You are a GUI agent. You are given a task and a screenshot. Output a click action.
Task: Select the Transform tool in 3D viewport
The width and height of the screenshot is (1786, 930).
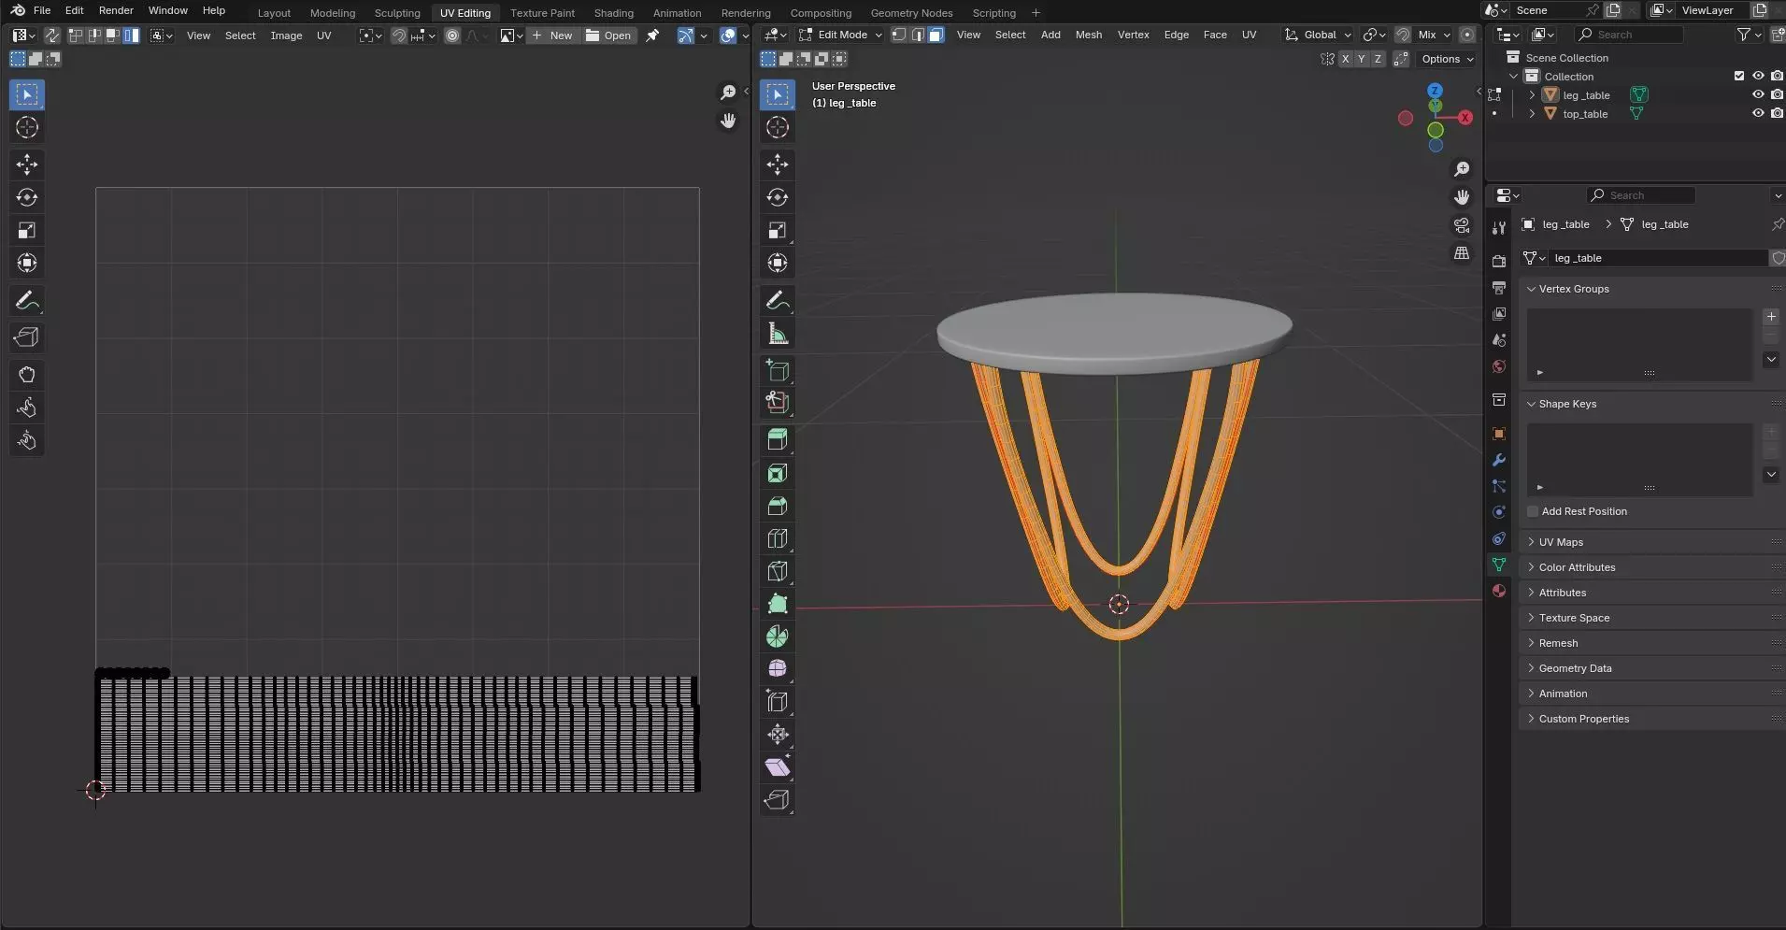click(778, 263)
